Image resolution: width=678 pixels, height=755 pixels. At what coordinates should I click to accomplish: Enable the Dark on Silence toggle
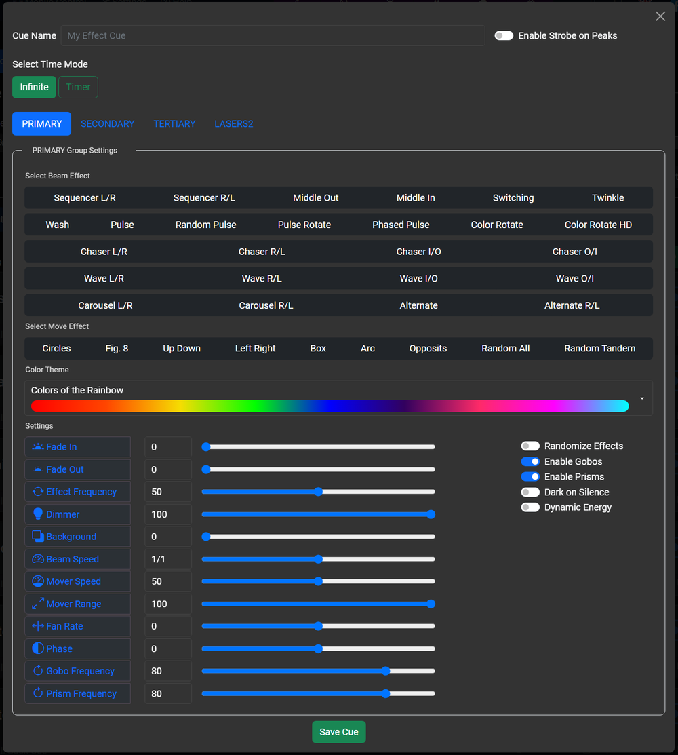pos(530,492)
